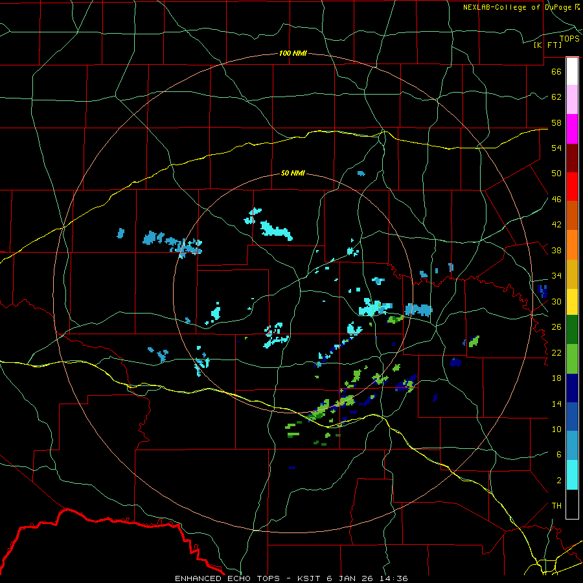Click the TH threshold legend label
583x583 pixels.
point(556,506)
